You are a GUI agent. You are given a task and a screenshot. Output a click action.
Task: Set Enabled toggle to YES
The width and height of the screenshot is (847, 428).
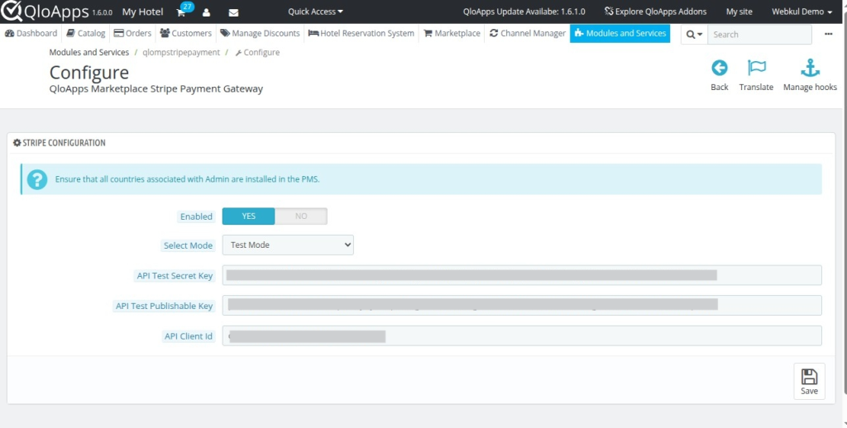[x=248, y=216]
